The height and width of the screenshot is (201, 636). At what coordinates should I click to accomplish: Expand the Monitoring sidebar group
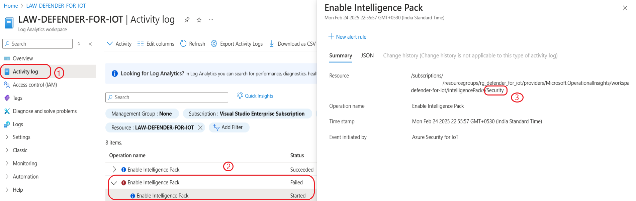25,163
